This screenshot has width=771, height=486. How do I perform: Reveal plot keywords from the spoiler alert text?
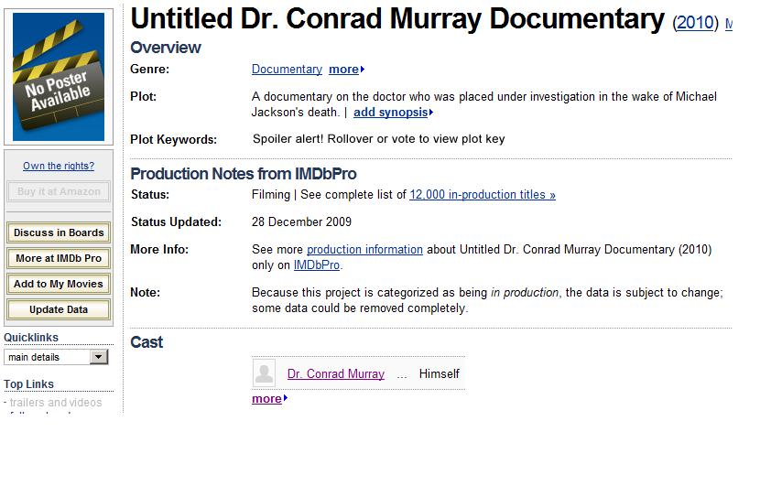pos(378,139)
